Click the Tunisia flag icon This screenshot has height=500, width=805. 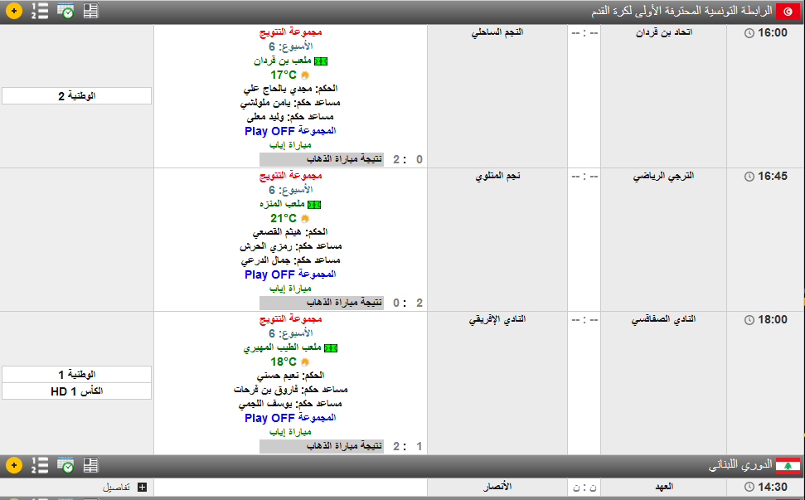click(x=788, y=12)
